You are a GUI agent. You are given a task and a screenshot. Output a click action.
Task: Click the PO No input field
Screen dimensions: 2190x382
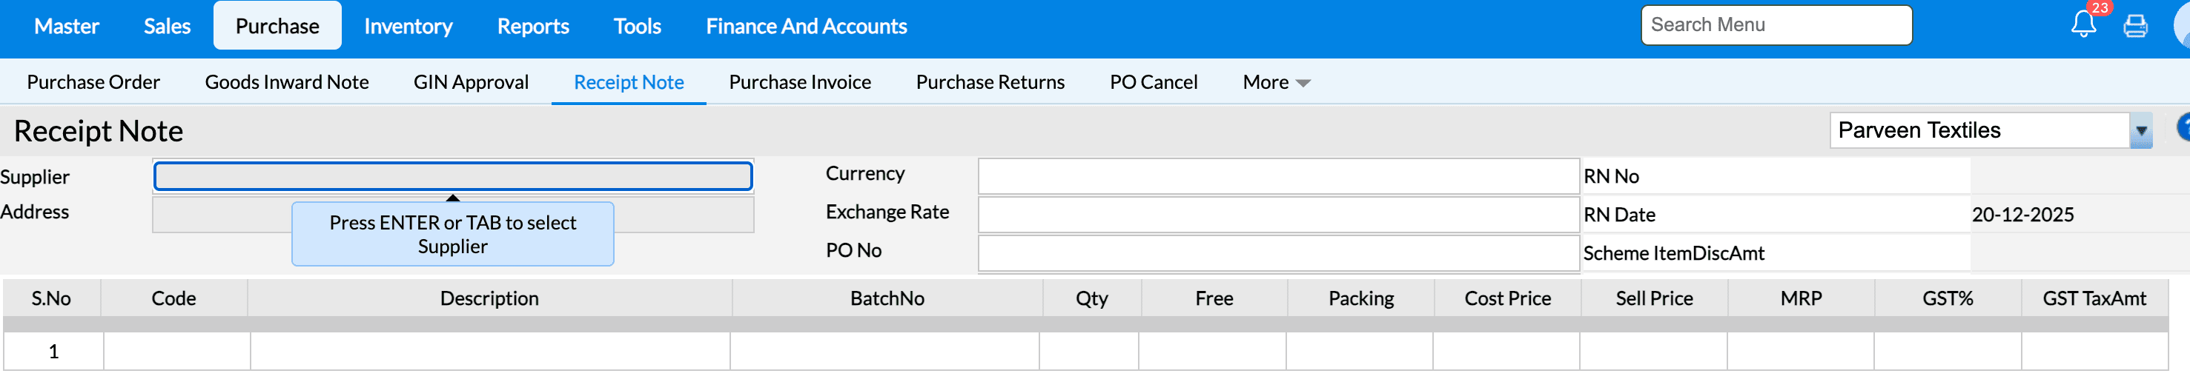point(1278,252)
